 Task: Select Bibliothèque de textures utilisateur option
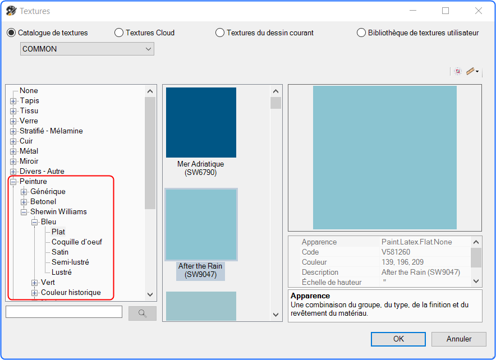(361, 33)
